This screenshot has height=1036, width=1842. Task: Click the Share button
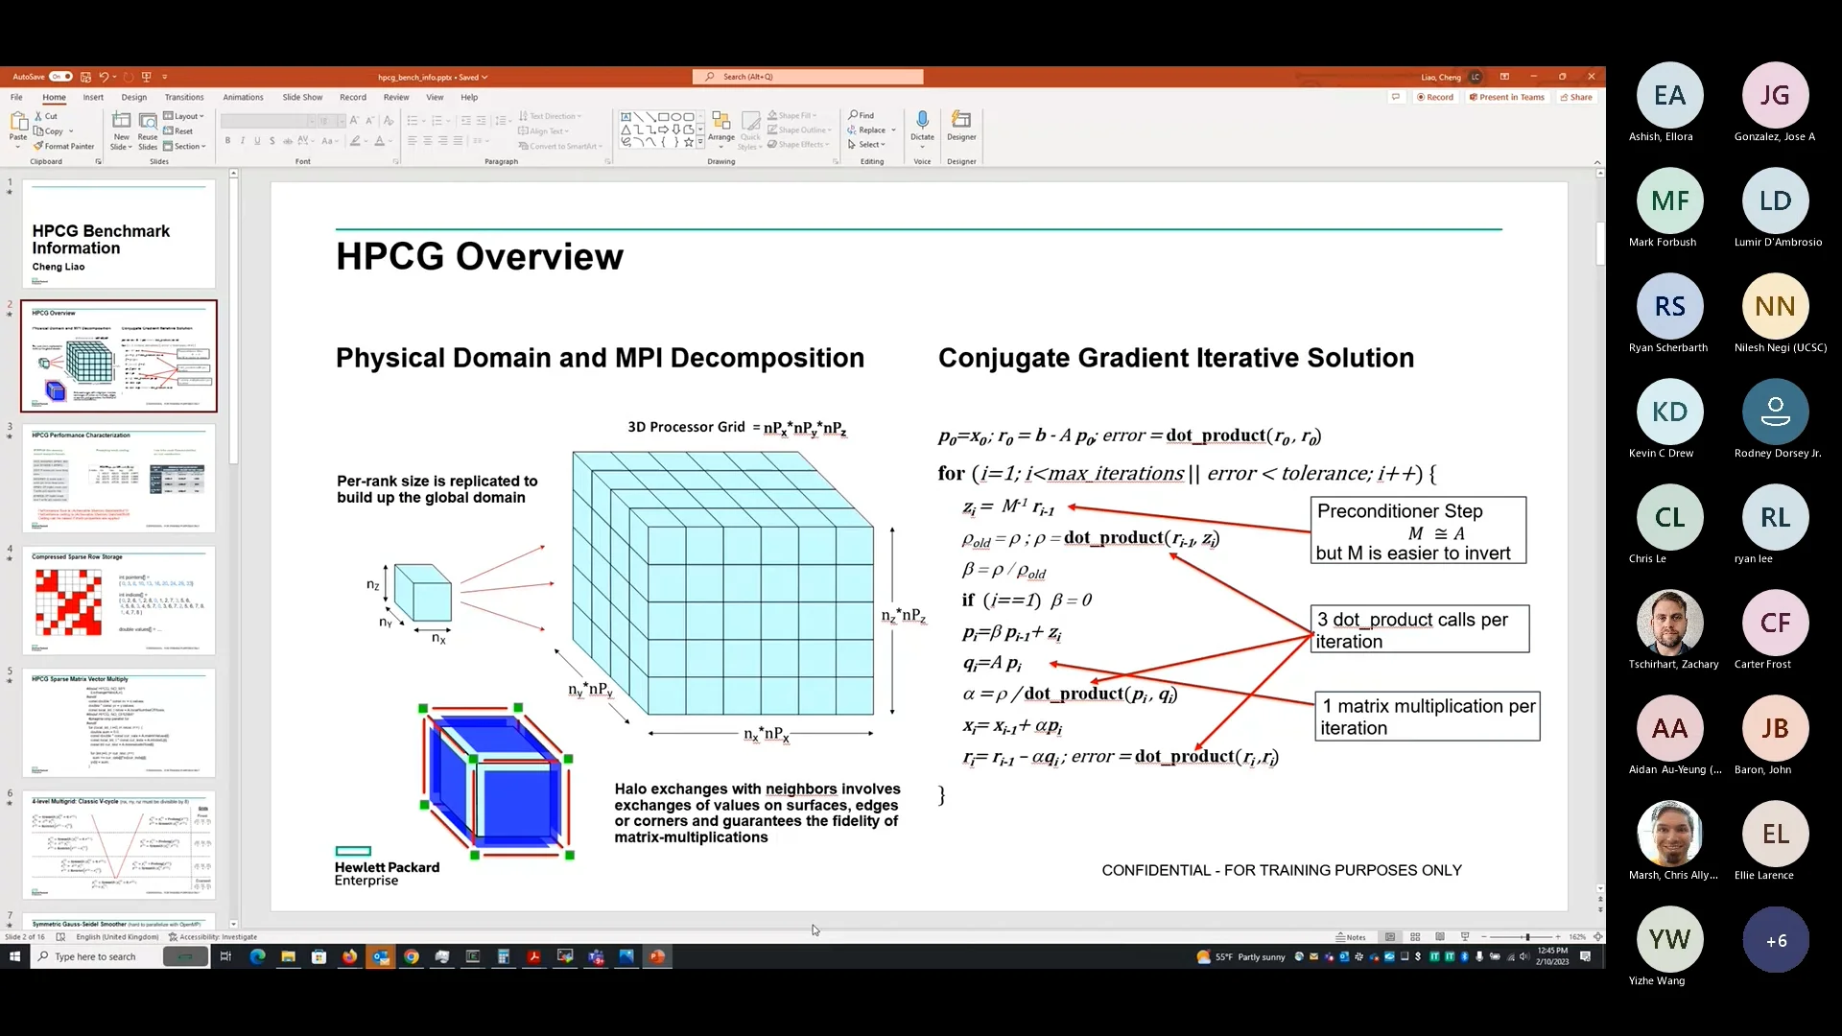pyautogui.click(x=1578, y=97)
